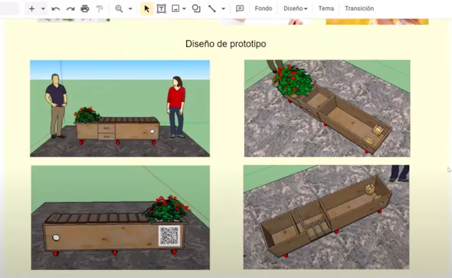
Task: Click the insert image icon
Action: [175, 9]
